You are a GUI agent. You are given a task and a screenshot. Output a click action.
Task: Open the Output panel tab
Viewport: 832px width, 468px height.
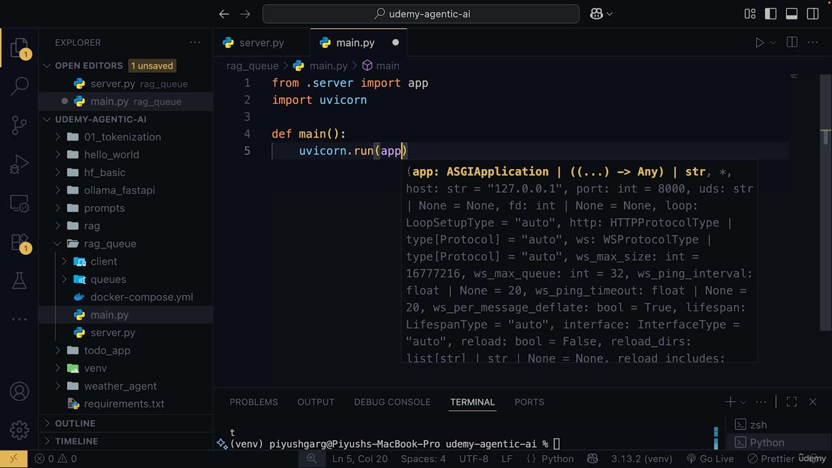pos(316,402)
